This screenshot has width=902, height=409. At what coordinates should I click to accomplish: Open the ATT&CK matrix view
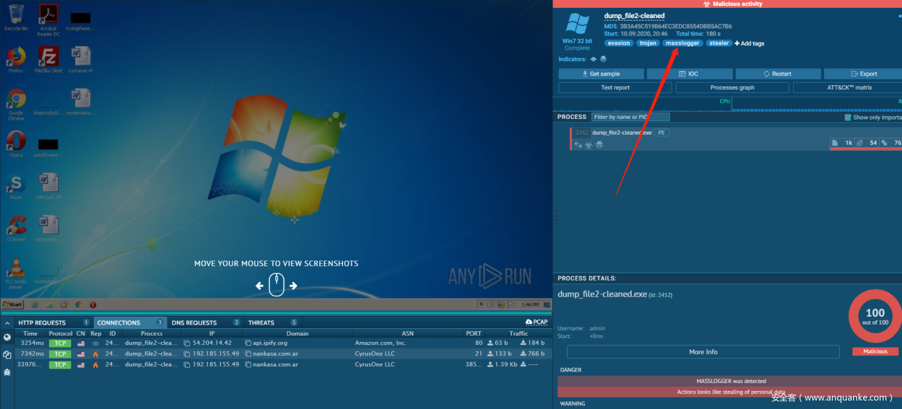point(849,87)
